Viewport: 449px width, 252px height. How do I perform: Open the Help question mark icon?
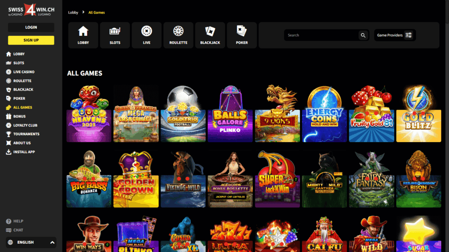pyautogui.click(x=9, y=221)
